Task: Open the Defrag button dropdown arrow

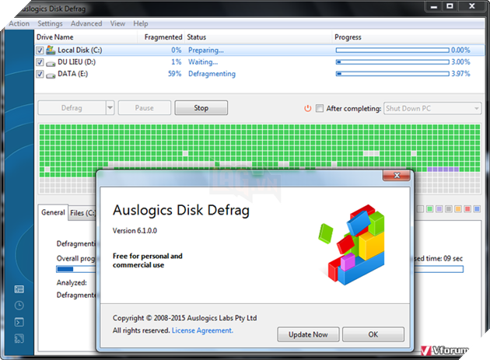Action: 110,108
